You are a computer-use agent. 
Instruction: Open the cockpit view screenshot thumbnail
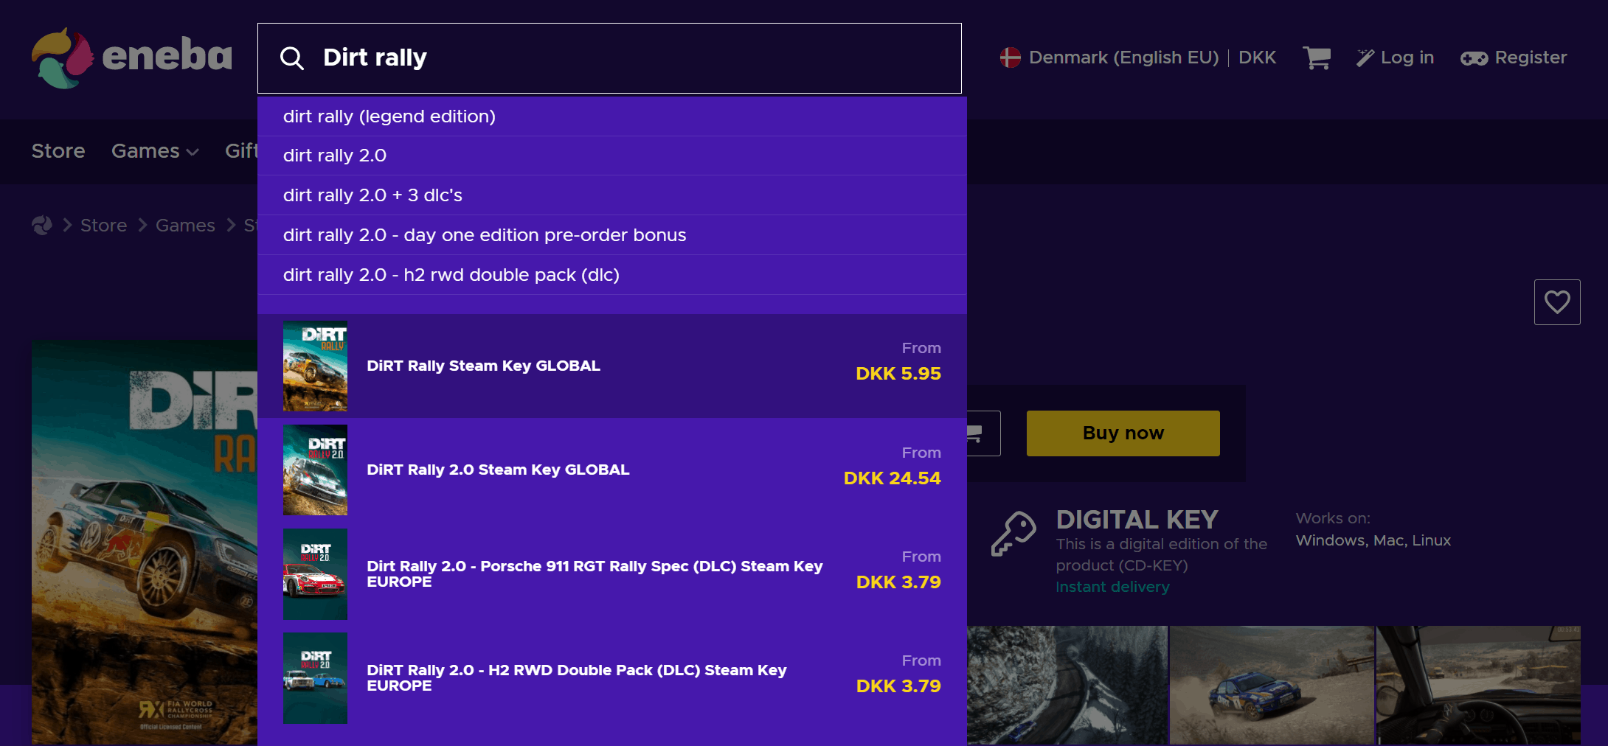pyautogui.click(x=1479, y=685)
